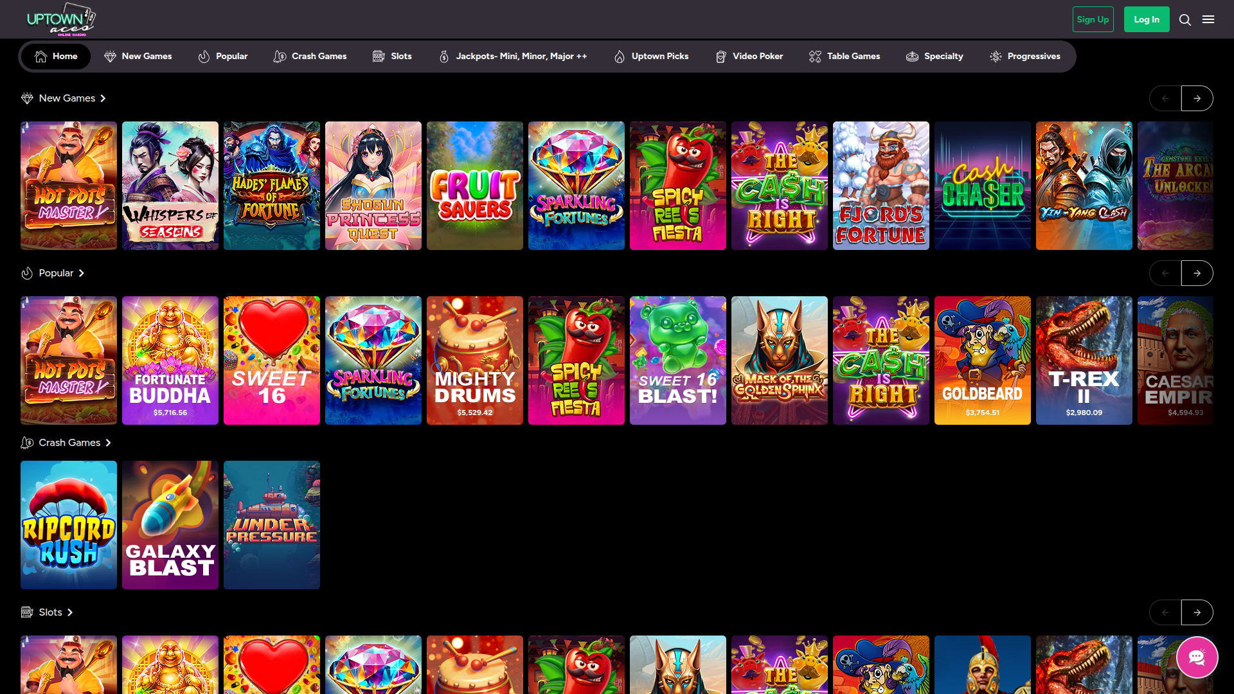Switch to the Popular tab in navigation
The image size is (1234, 694).
coord(223,57)
